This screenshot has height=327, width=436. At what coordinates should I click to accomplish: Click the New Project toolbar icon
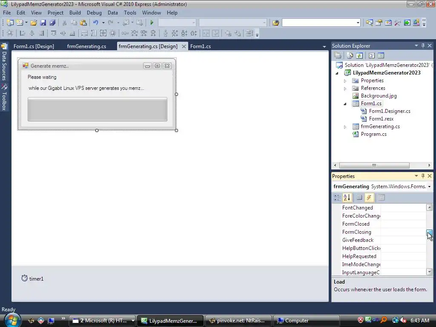10,23
